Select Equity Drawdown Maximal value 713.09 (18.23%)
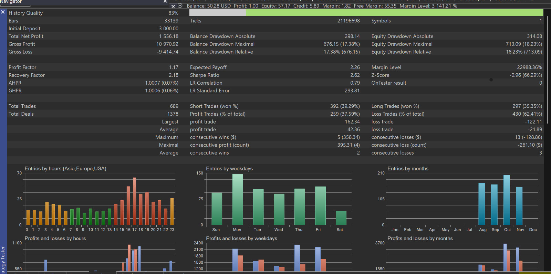Image resolution: width=551 pixels, height=274 pixels. point(524,44)
